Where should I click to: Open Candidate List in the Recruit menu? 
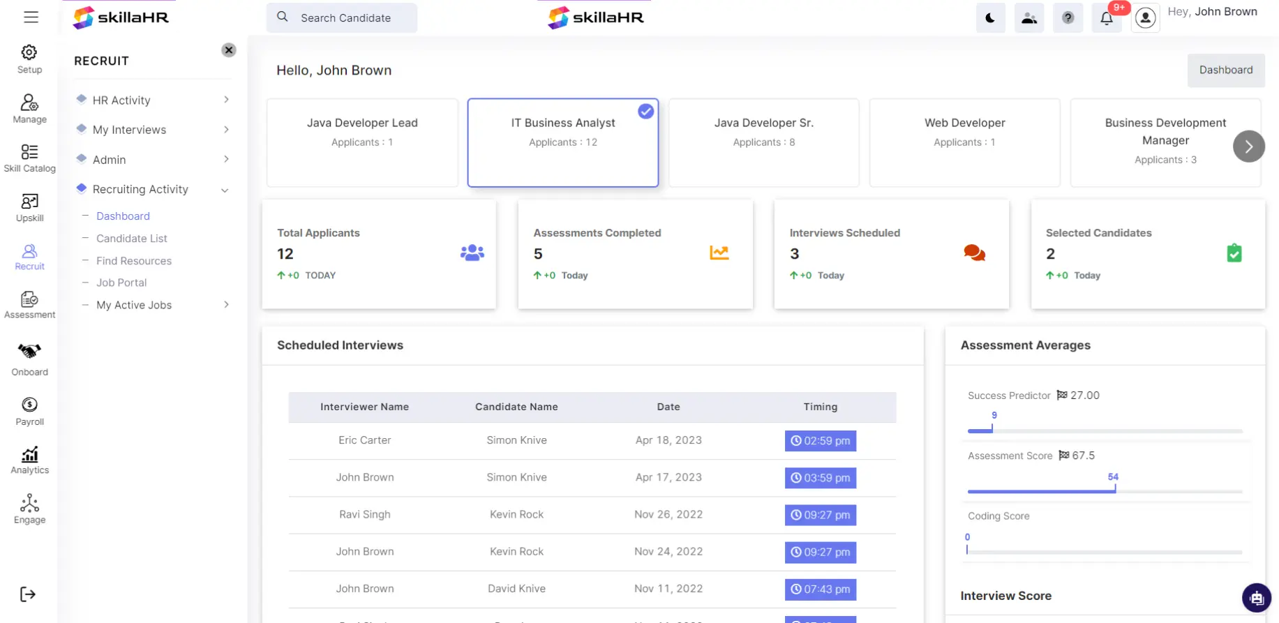click(x=132, y=239)
